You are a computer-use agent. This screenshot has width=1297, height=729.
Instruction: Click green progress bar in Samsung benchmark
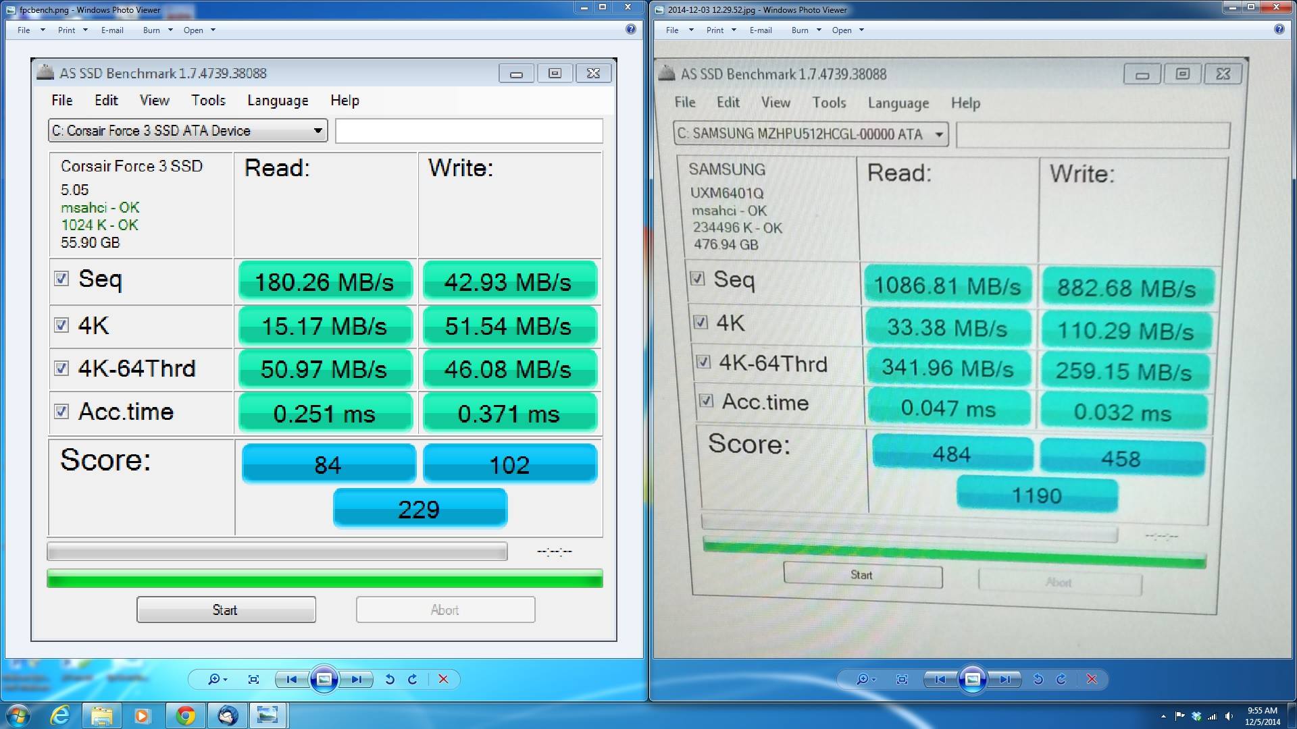pyautogui.click(x=954, y=552)
